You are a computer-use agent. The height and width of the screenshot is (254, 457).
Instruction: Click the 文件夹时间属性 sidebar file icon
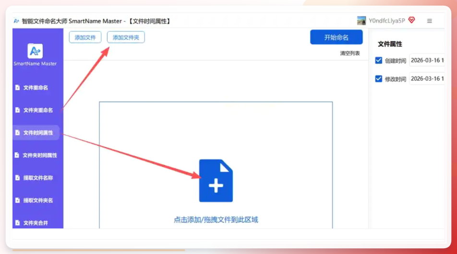(x=17, y=155)
